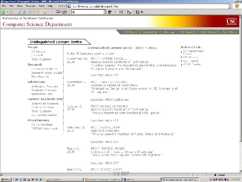242x182 pixels.
Task: Open the Edit menu
Action: [11, 6]
